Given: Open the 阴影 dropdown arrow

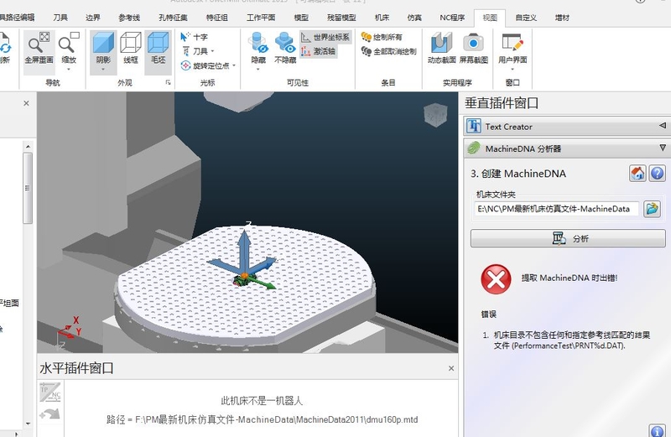Looking at the screenshot, I should tap(103, 69).
